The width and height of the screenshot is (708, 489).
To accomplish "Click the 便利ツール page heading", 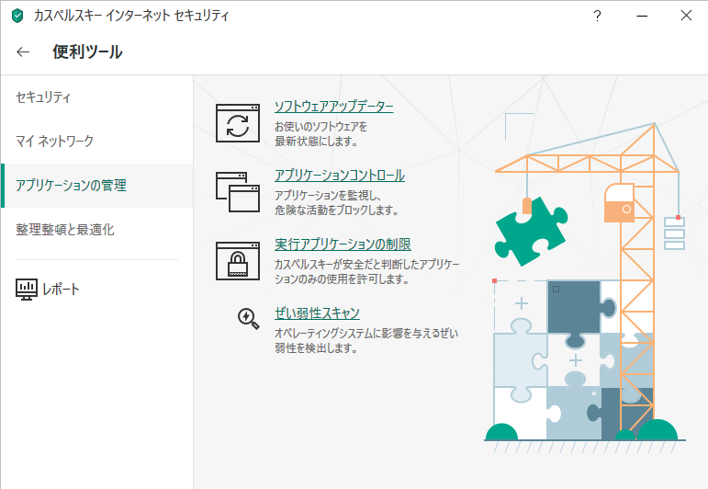I will (87, 52).
